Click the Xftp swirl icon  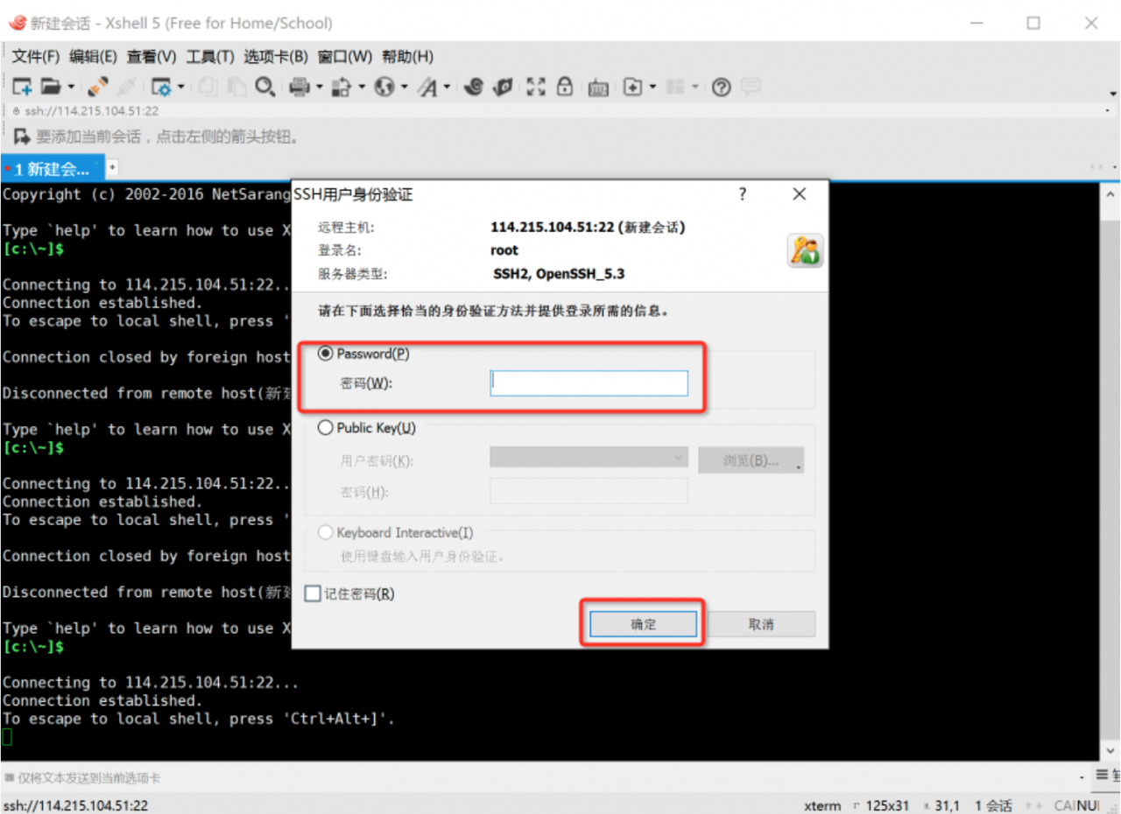point(474,87)
